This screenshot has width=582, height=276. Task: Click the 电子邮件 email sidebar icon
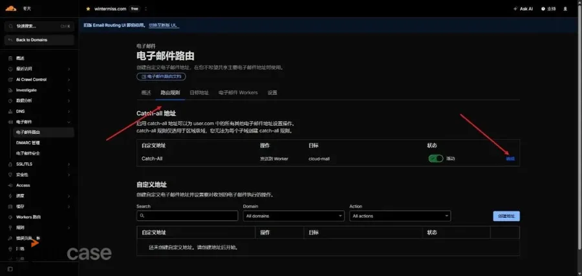pos(10,122)
